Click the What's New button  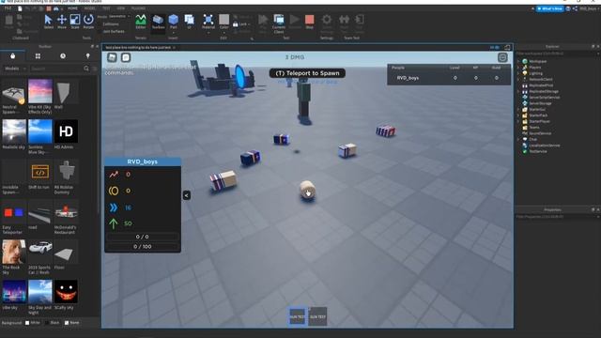point(549,8)
